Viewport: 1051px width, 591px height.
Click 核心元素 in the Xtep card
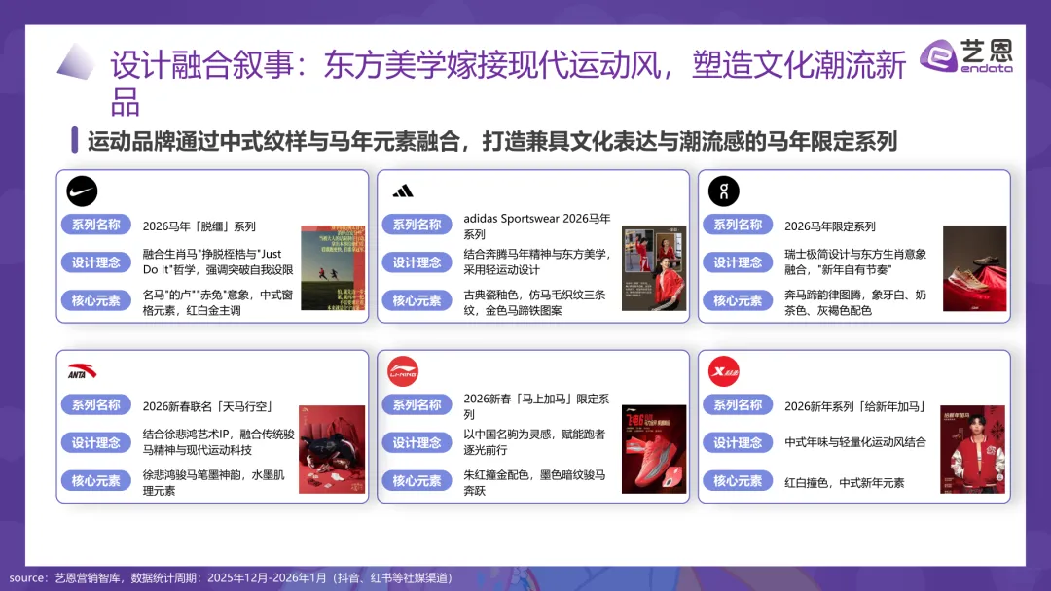(738, 480)
